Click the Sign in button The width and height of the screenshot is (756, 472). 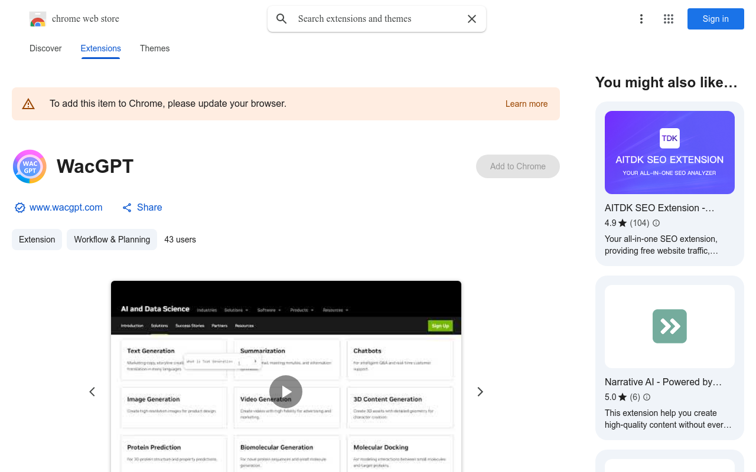coord(716,19)
